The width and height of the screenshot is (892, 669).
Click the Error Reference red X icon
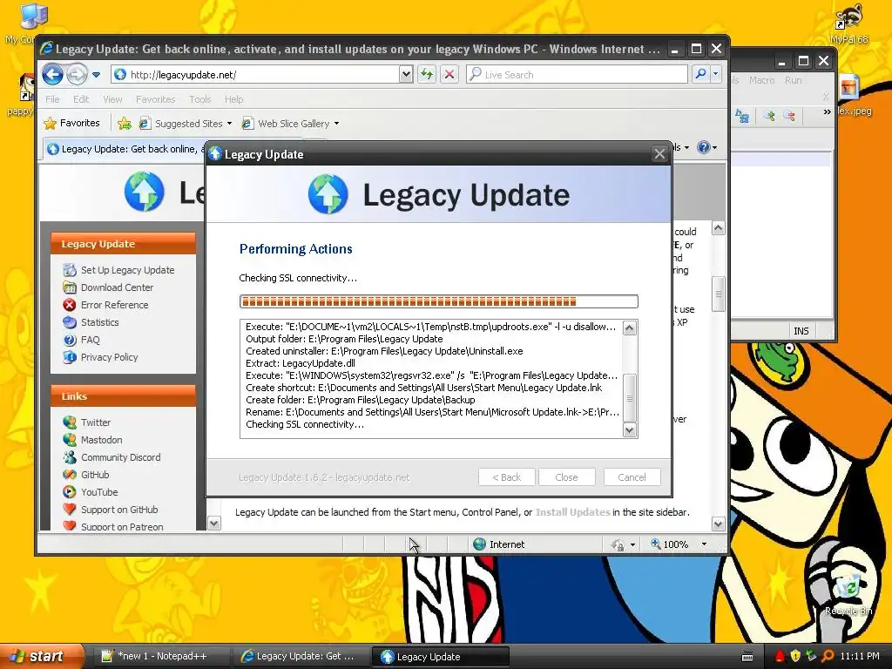point(70,305)
